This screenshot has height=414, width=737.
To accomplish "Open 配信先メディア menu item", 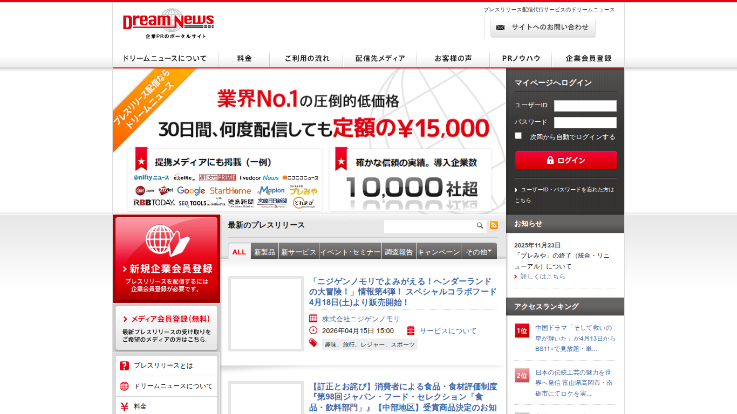I will point(380,58).
